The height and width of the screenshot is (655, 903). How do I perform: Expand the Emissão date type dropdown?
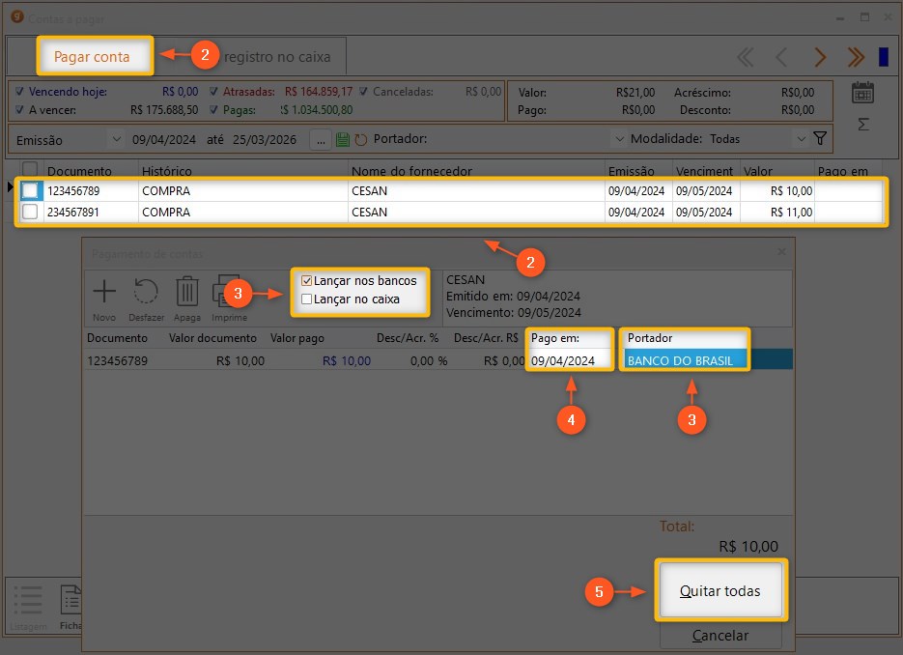[x=116, y=139]
